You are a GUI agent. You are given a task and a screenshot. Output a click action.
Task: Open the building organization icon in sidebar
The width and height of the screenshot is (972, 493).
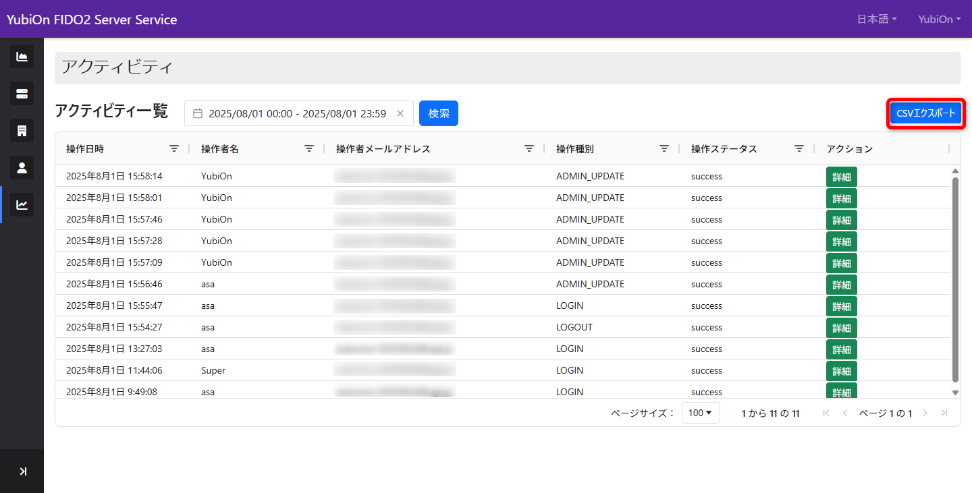tap(22, 130)
